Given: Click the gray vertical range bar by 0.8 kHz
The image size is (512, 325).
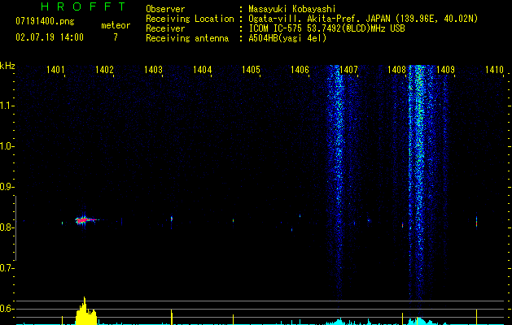Looking at the screenshot, I should coord(15,228).
